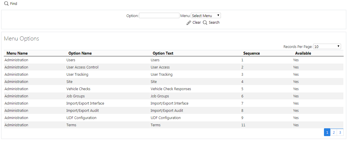Click the Search magnifier icon
The height and width of the screenshot is (141, 348).
pyautogui.click(x=205, y=23)
